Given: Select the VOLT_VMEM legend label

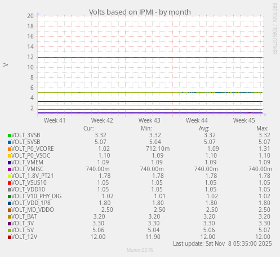Looking at the screenshot, I should 28,163.
